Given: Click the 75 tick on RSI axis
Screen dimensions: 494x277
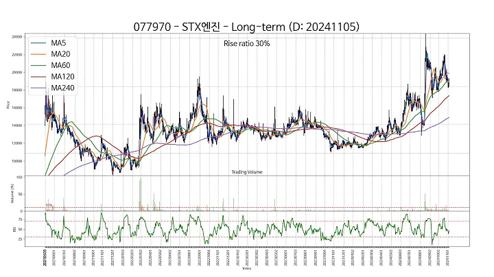Looking at the screenshot, I should point(20,219).
